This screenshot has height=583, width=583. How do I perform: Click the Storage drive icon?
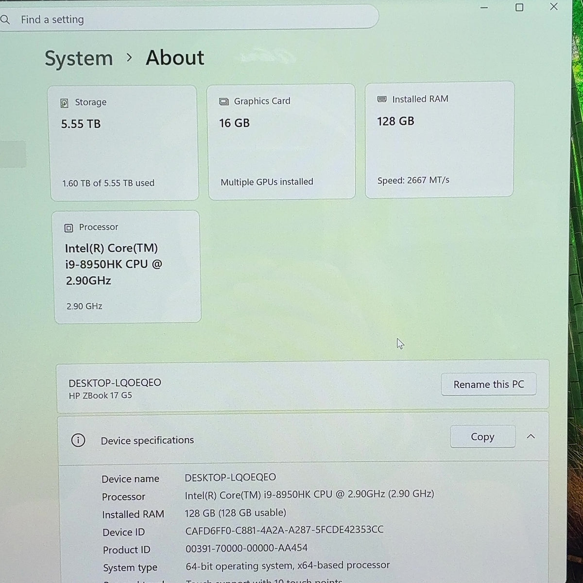point(64,103)
